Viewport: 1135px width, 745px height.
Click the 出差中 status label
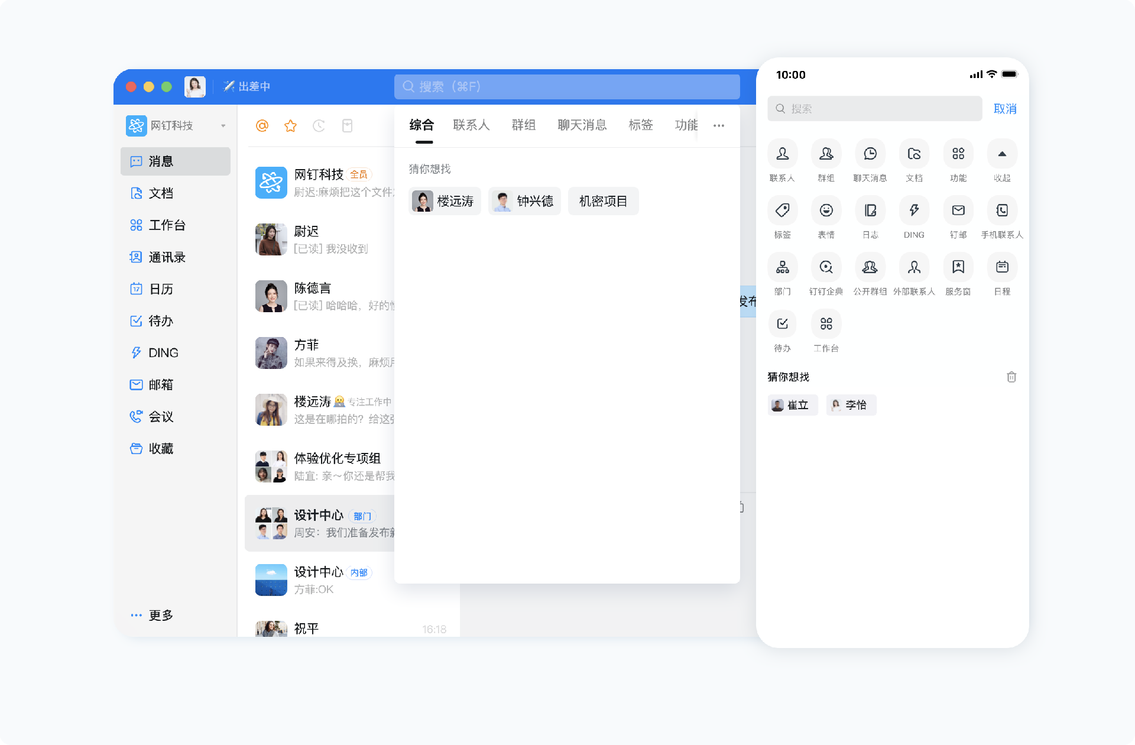[247, 86]
